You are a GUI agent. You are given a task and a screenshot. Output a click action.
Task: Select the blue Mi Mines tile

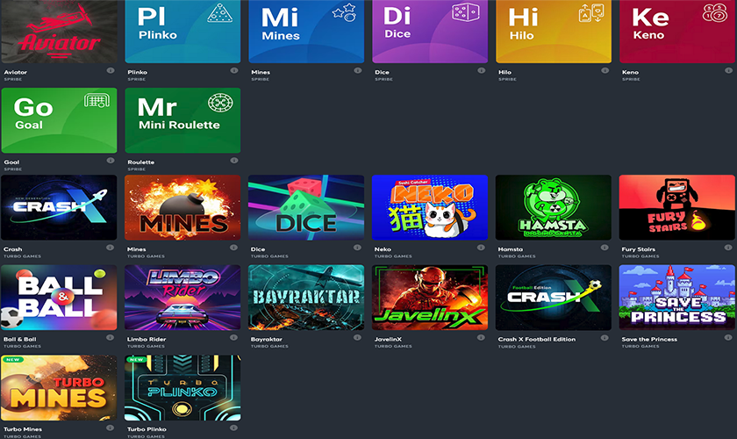306,31
